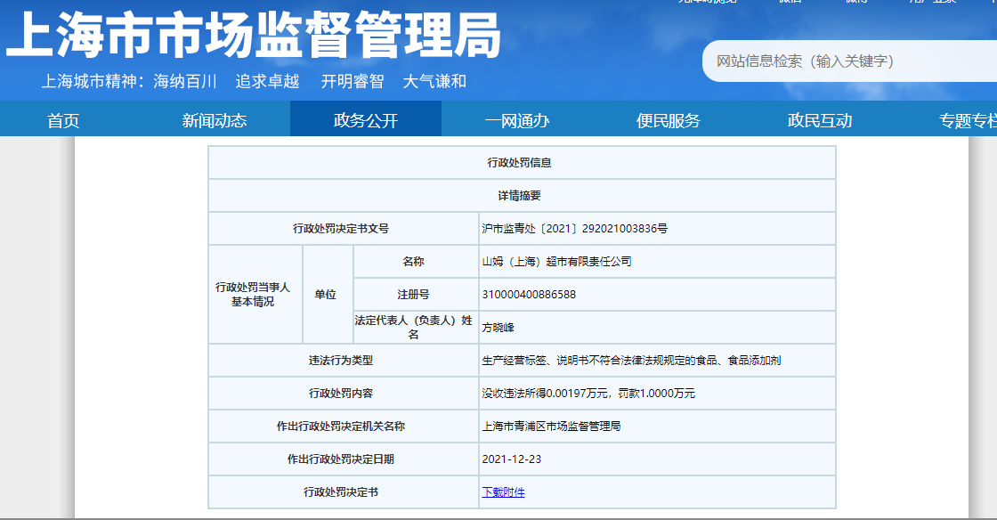Click the decision date 2021-12-23
This screenshot has height=520, width=997.
point(511,459)
